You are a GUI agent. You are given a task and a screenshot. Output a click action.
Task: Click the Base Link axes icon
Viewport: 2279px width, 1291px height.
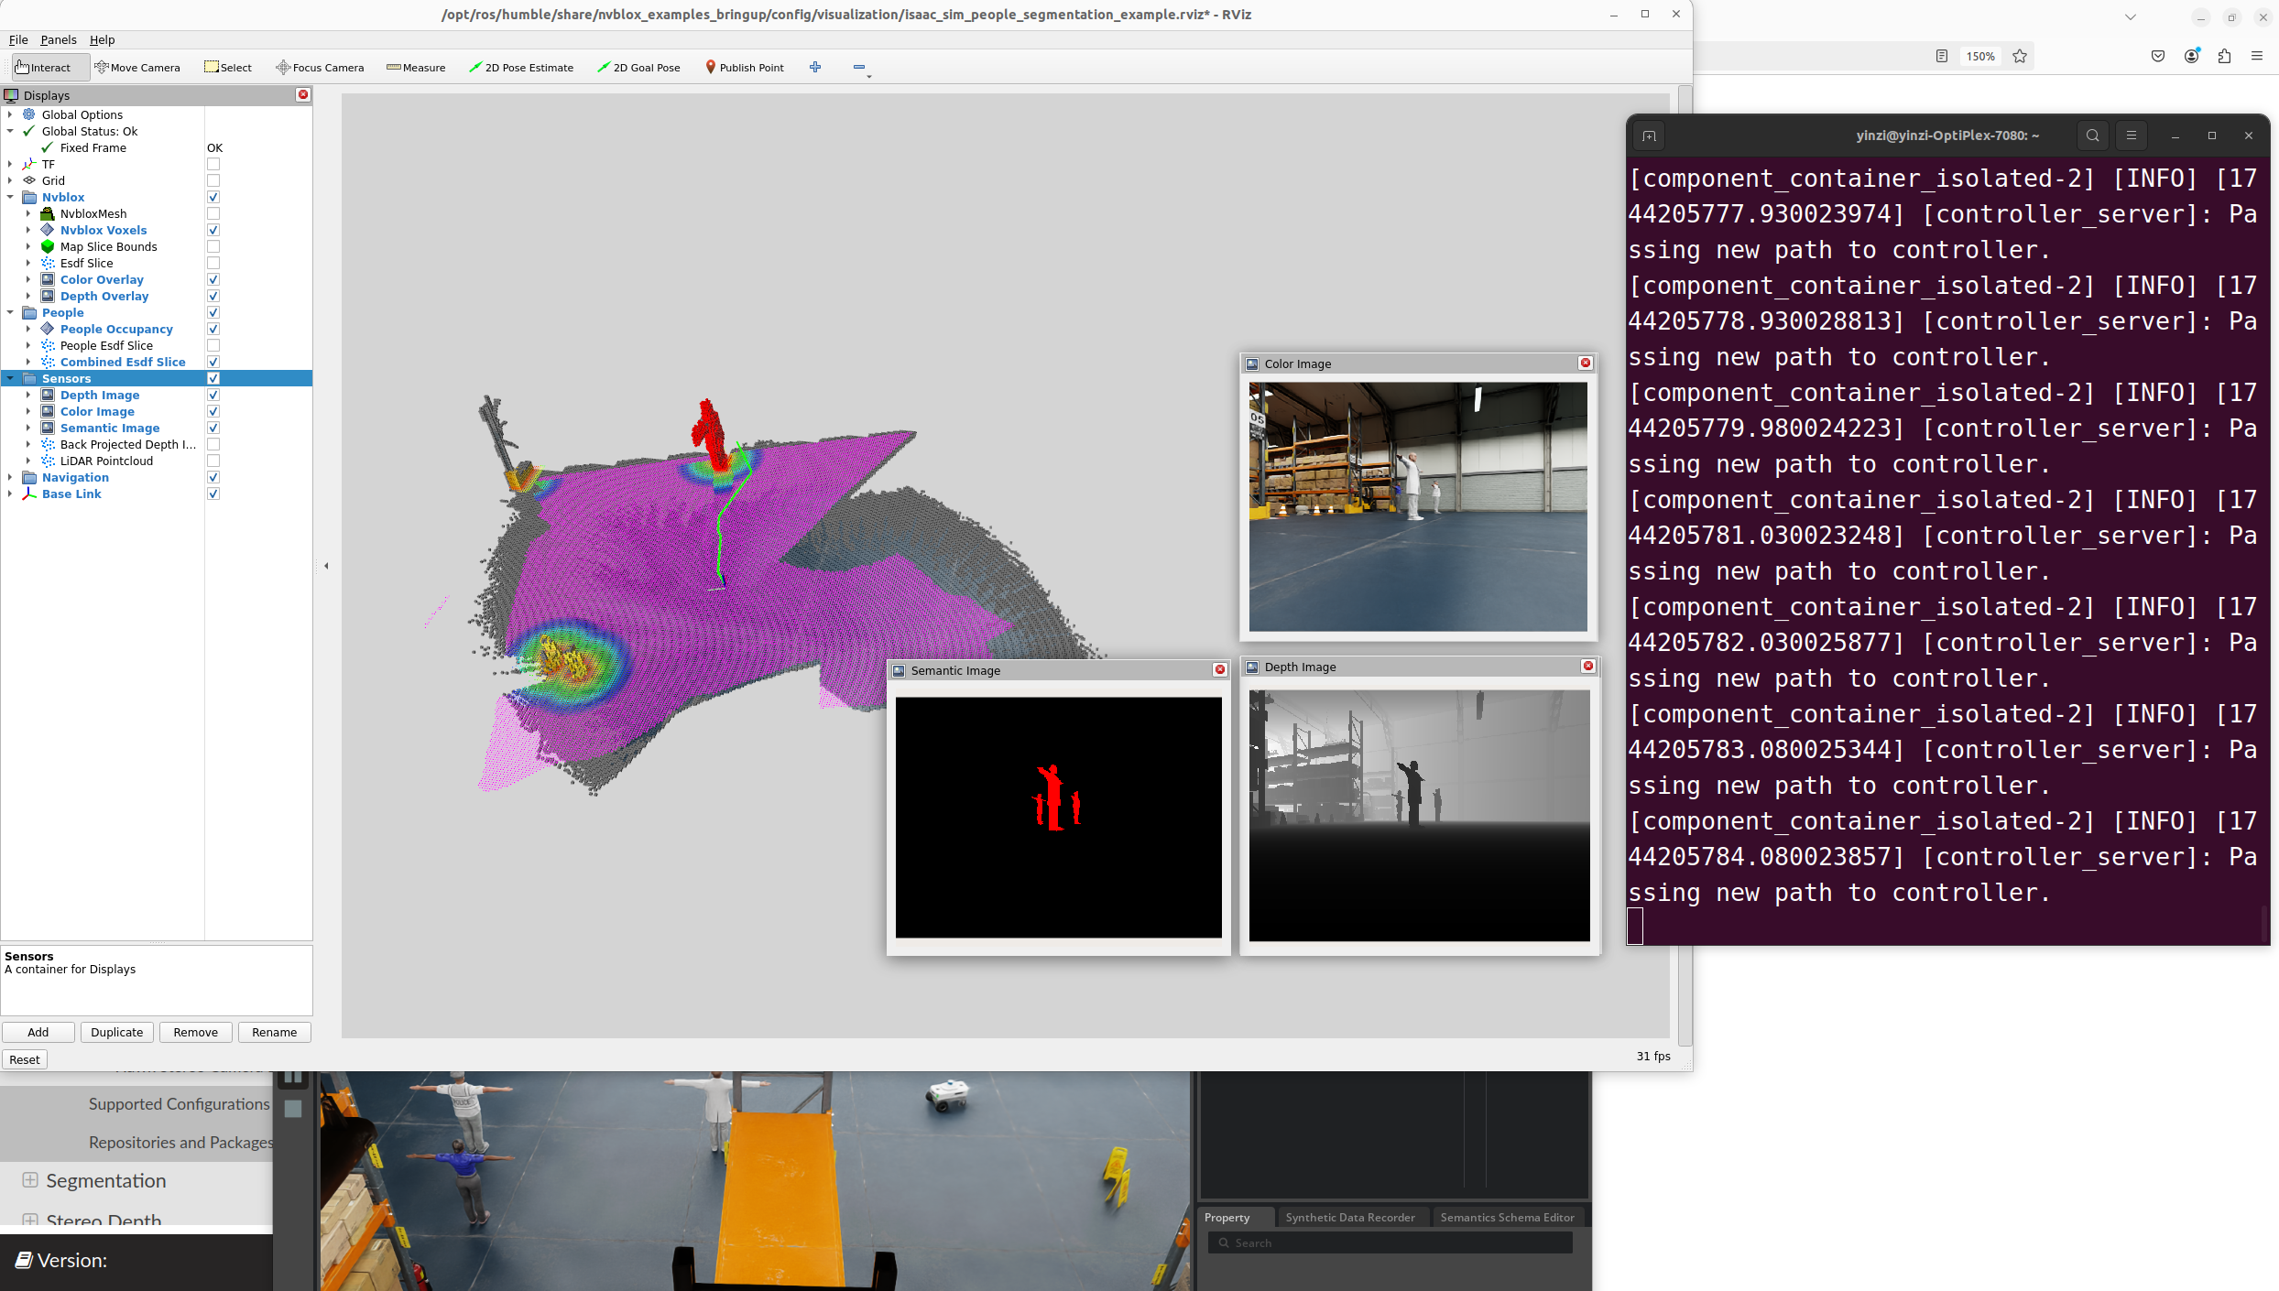click(x=29, y=494)
